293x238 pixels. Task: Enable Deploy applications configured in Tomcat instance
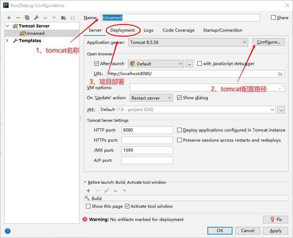pos(179,130)
